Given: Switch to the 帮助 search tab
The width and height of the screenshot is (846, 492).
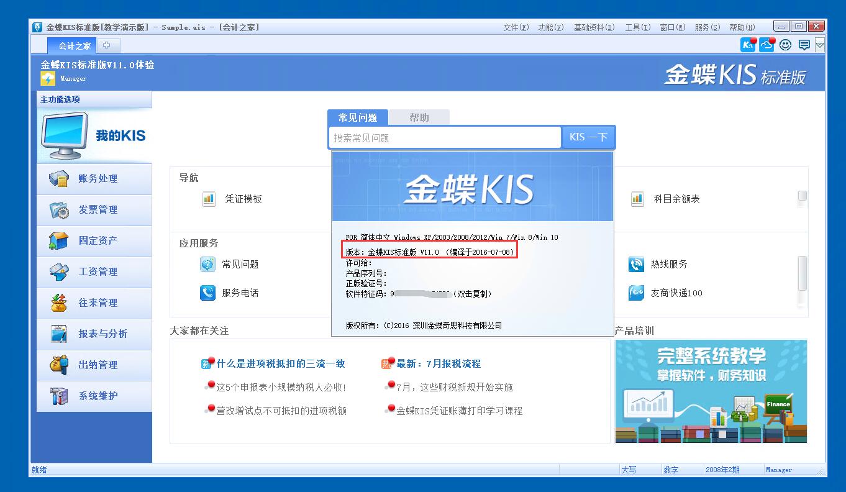Looking at the screenshot, I should click(419, 117).
